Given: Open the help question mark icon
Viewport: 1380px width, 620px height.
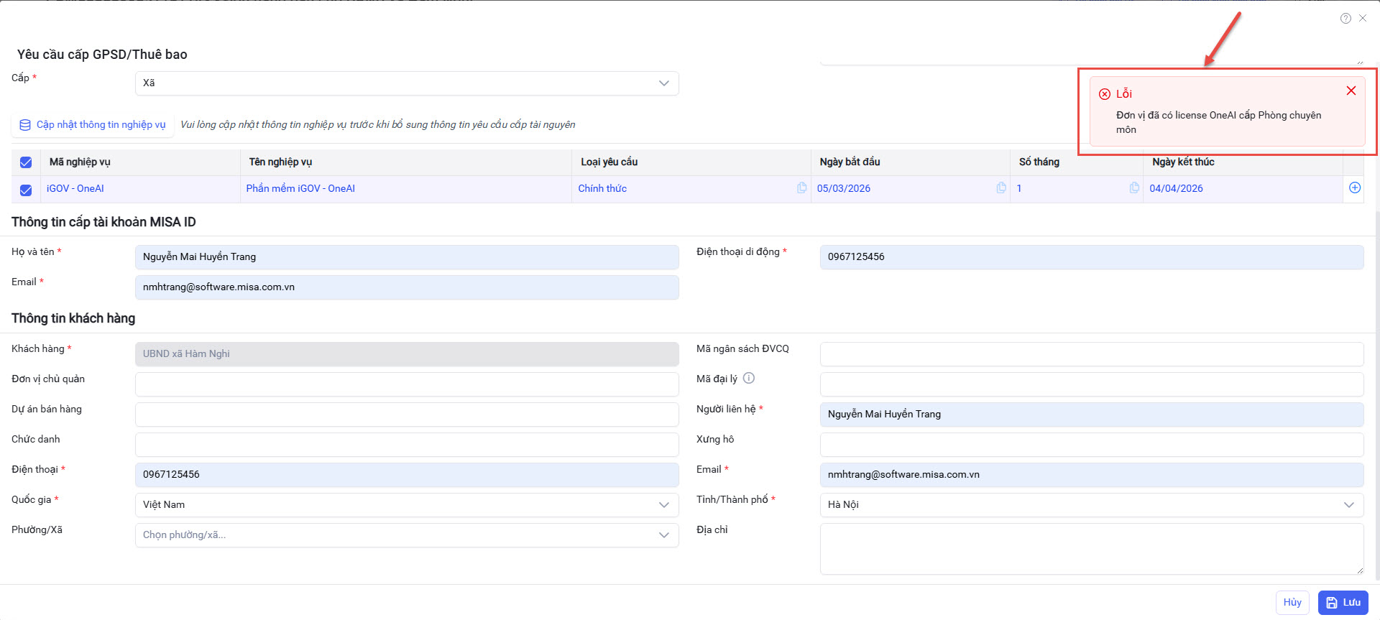Looking at the screenshot, I should point(1345,19).
